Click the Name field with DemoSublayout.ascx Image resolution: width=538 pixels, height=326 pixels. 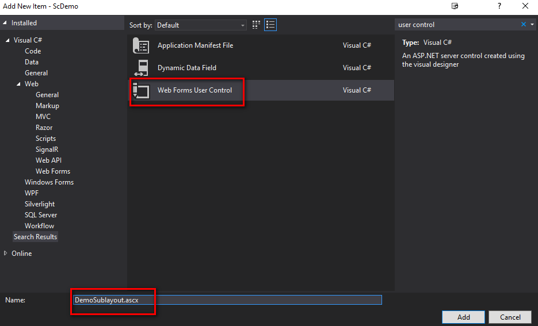point(227,300)
